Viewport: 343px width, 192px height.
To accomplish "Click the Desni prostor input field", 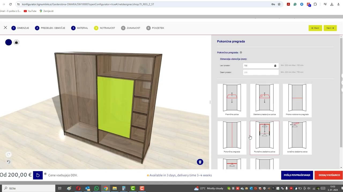I will [x=261, y=72].
